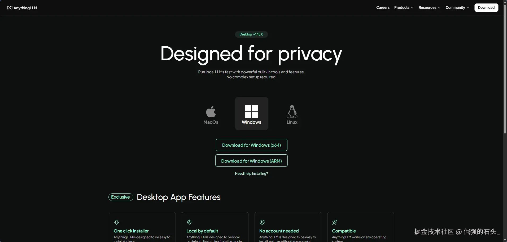
Task: Click the Run local LLMs fast subtitle
Action: pos(251,72)
